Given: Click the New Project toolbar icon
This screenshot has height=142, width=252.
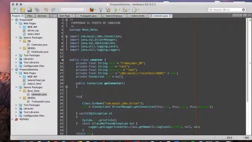Looking at the screenshot, I should [22, 10].
